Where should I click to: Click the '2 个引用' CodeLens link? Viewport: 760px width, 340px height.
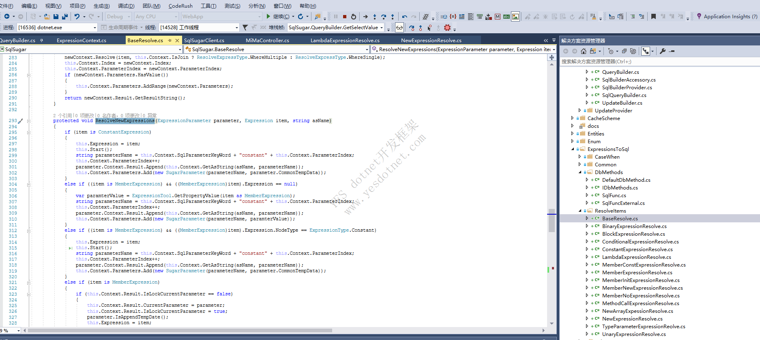click(x=62, y=116)
